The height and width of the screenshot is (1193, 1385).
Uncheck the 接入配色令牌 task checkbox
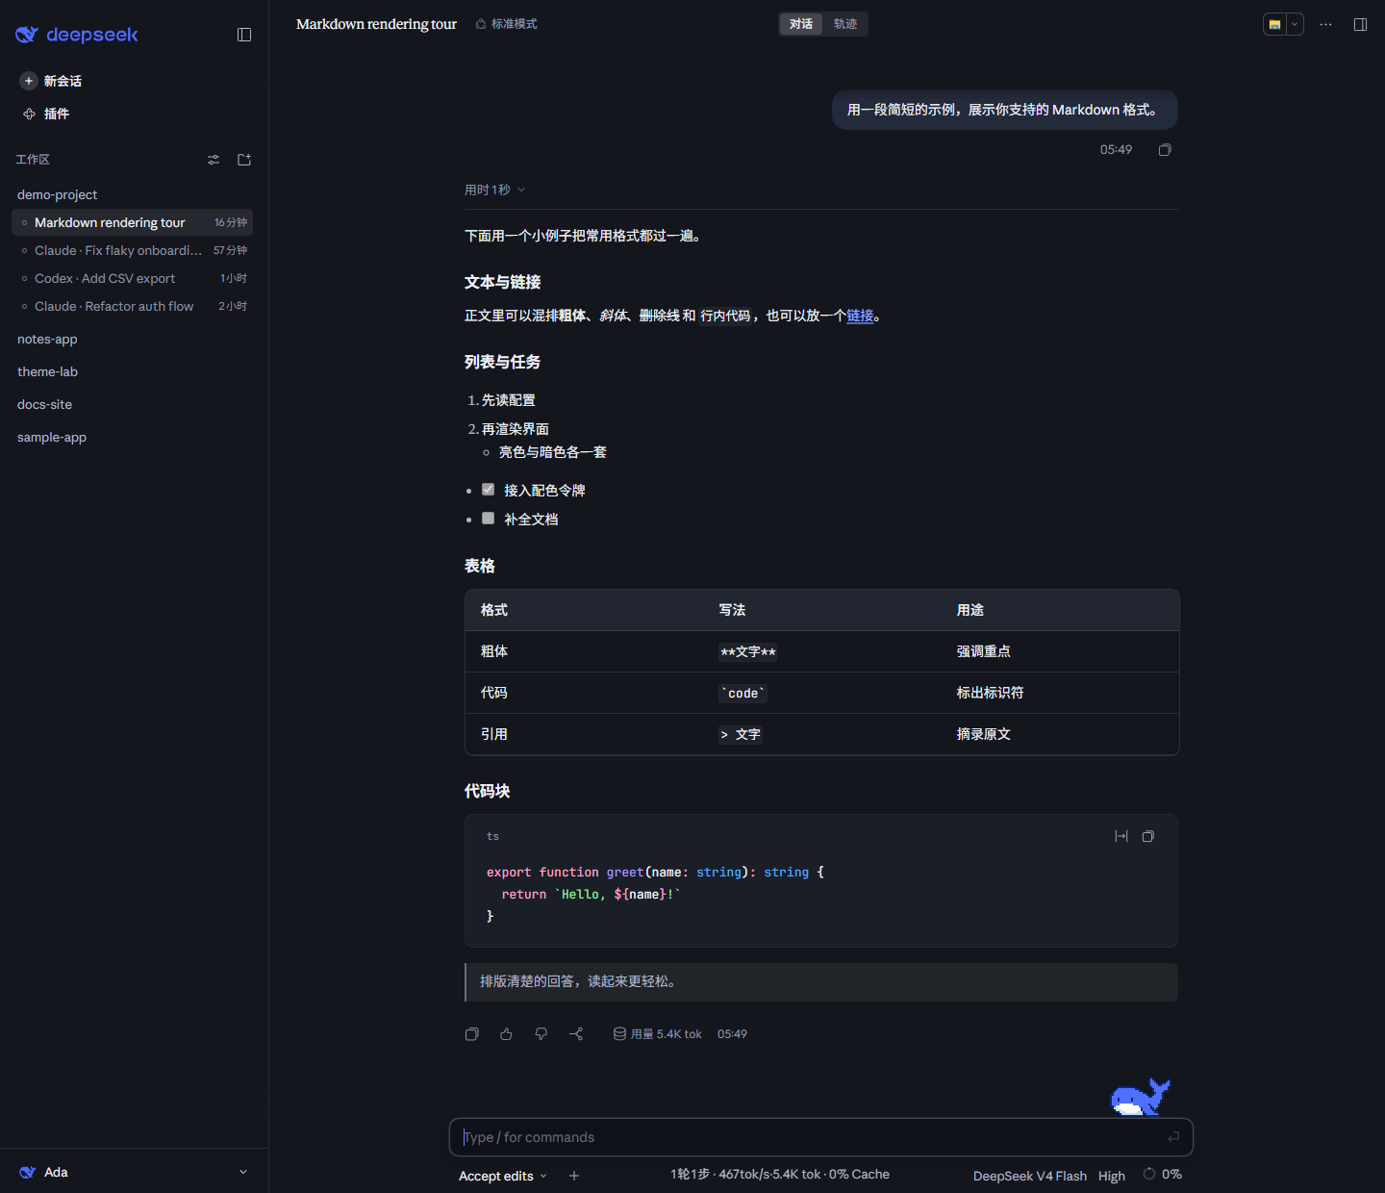click(488, 490)
